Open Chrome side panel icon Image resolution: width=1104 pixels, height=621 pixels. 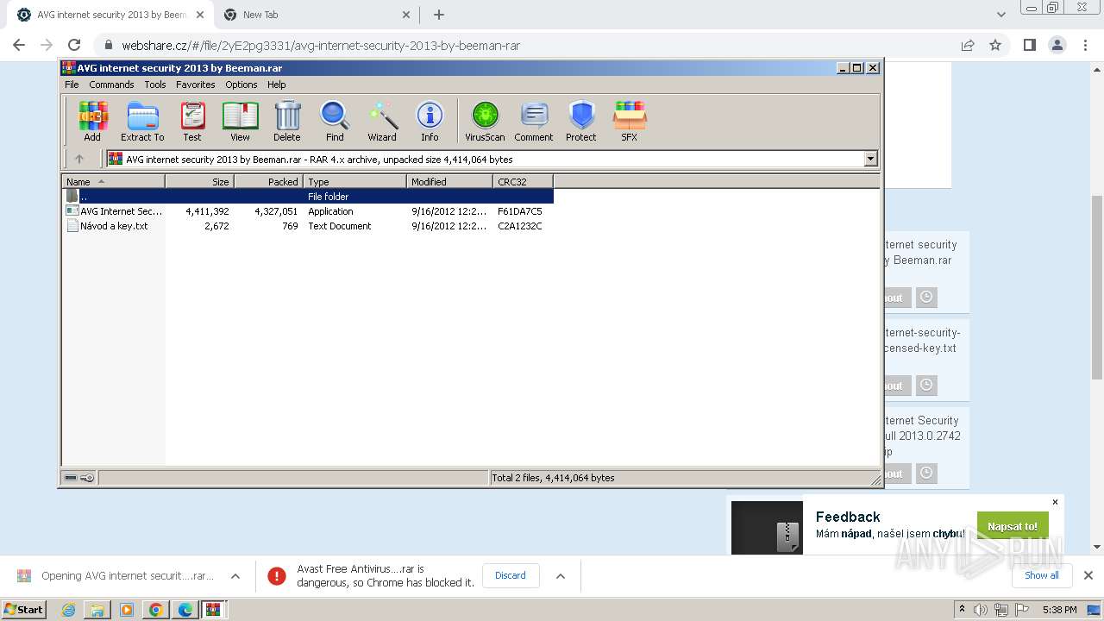click(x=1029, y=45)
